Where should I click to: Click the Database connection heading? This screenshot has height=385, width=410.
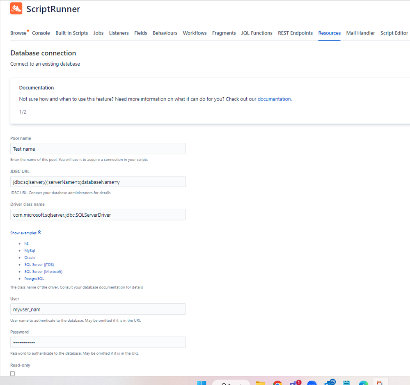(x=43, y=53)
